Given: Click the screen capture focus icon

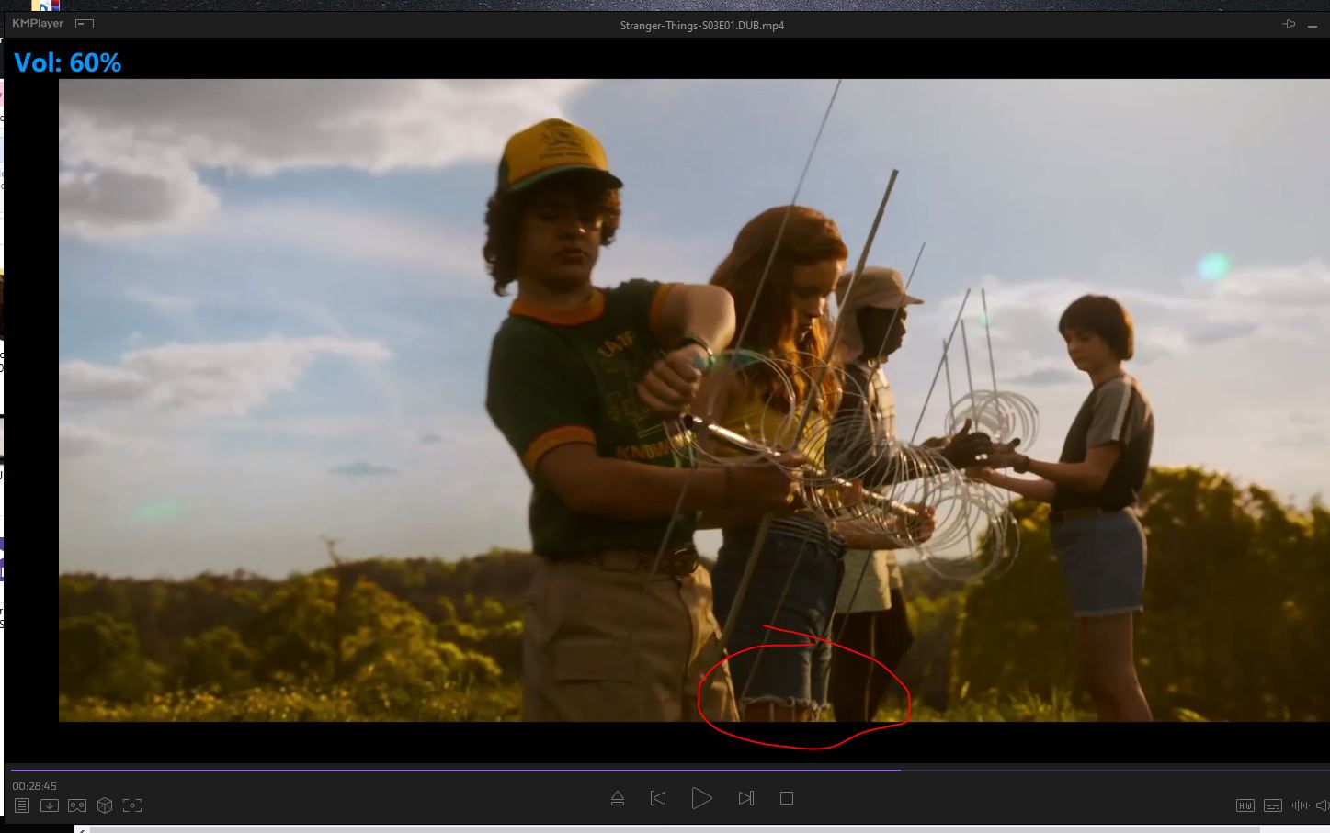Looking at the screenshot, I should click(x=132, y=805).
